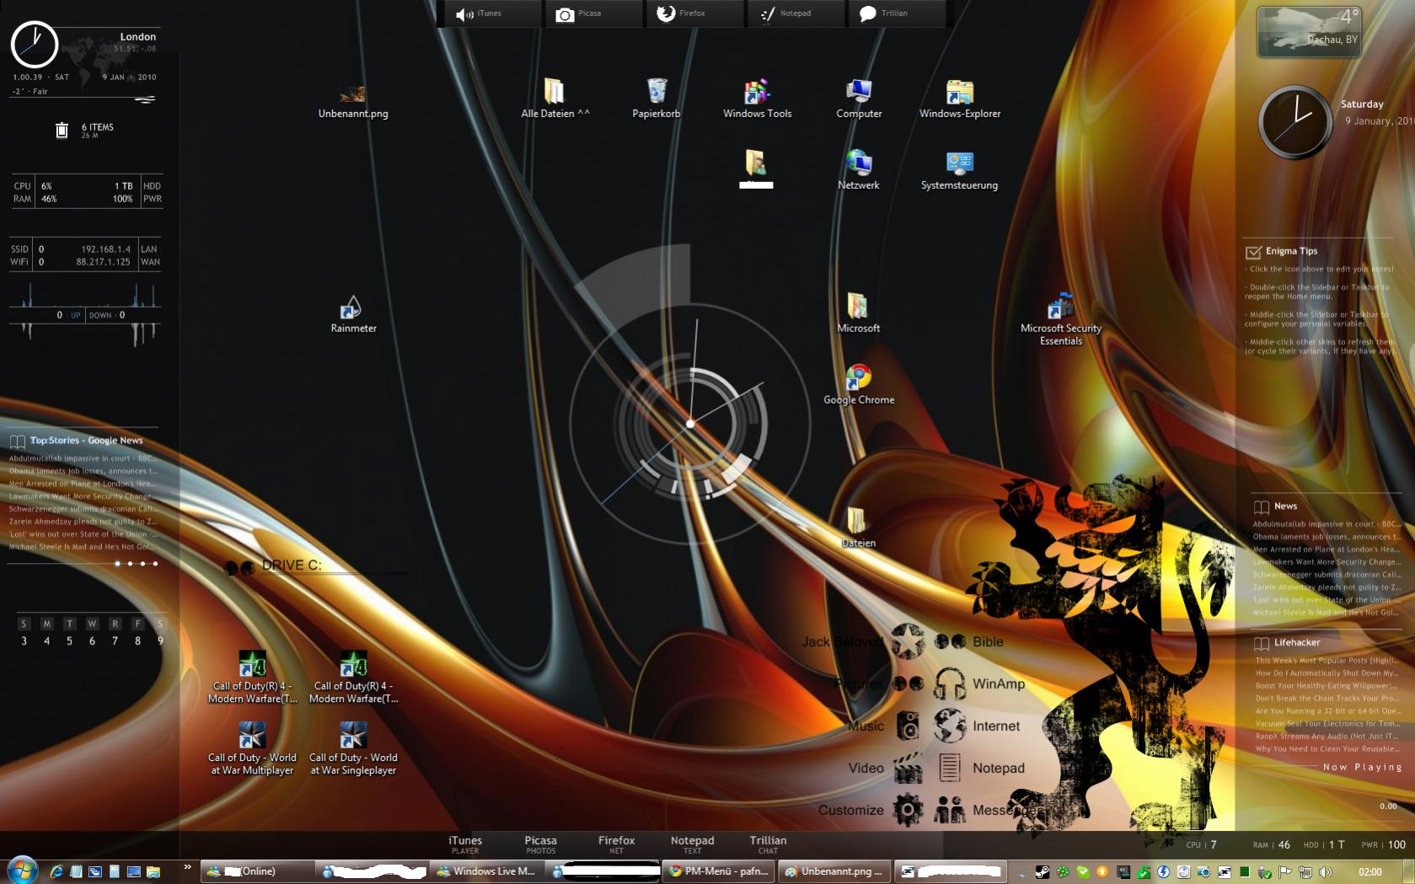Open news item 'Schwarzenegger submits draconian Cali...' in left feed

(x=83, y=509)
